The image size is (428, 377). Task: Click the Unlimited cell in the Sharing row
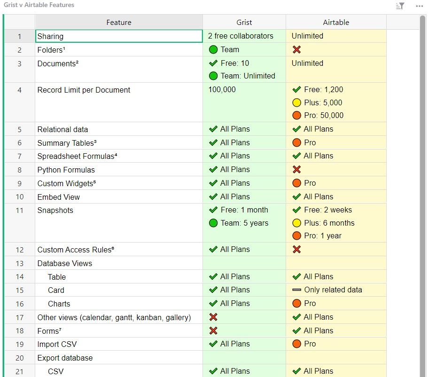[336, 36]
